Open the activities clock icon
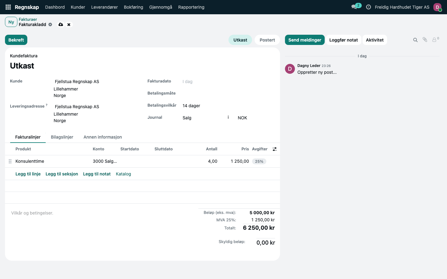This screenshot has height=279, width=447. (368, 7)
